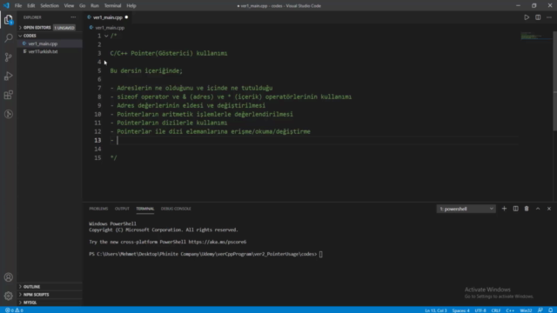
Task: Click Ln 13, Col 3 cursor position
Action: [435, 310]
